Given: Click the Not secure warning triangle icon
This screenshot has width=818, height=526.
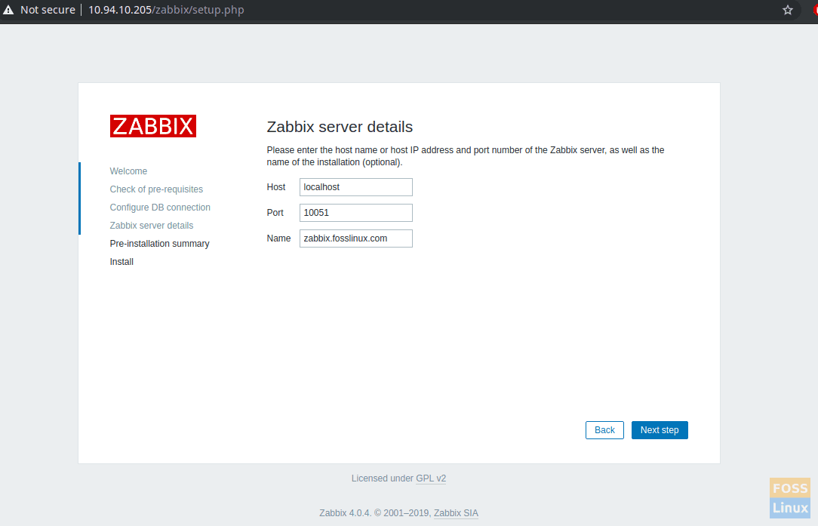Looking at the screenshot, I should pyautogui.click(x=8, y=10).
